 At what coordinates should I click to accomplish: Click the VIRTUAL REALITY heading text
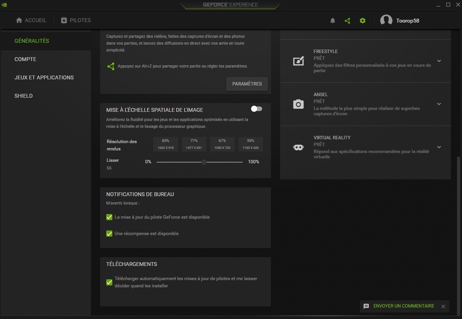332,138
